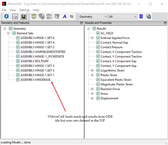Undock the Results and Properties panel

(x=165, y=23)
